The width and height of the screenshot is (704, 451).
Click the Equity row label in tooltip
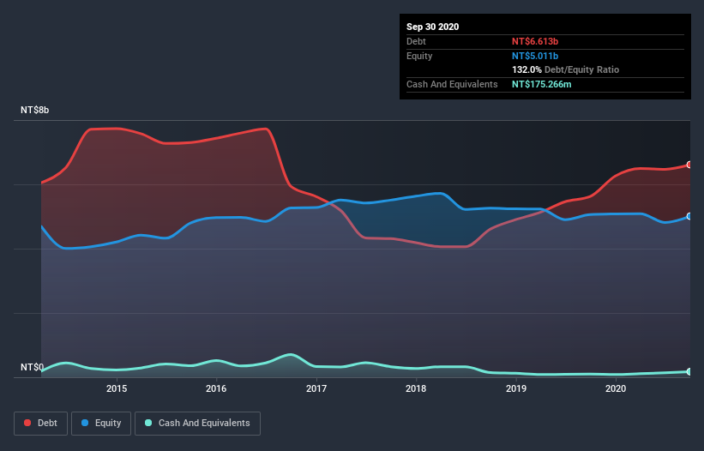[419, 56]
